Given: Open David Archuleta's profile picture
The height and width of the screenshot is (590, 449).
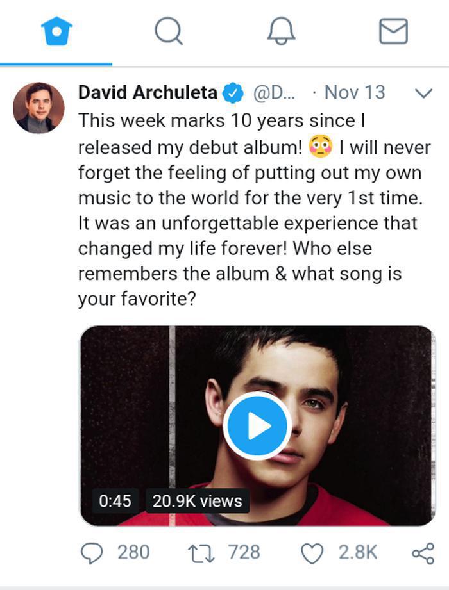Looking at the screenshot, I should pyautogui.click(x=38, y=108).
